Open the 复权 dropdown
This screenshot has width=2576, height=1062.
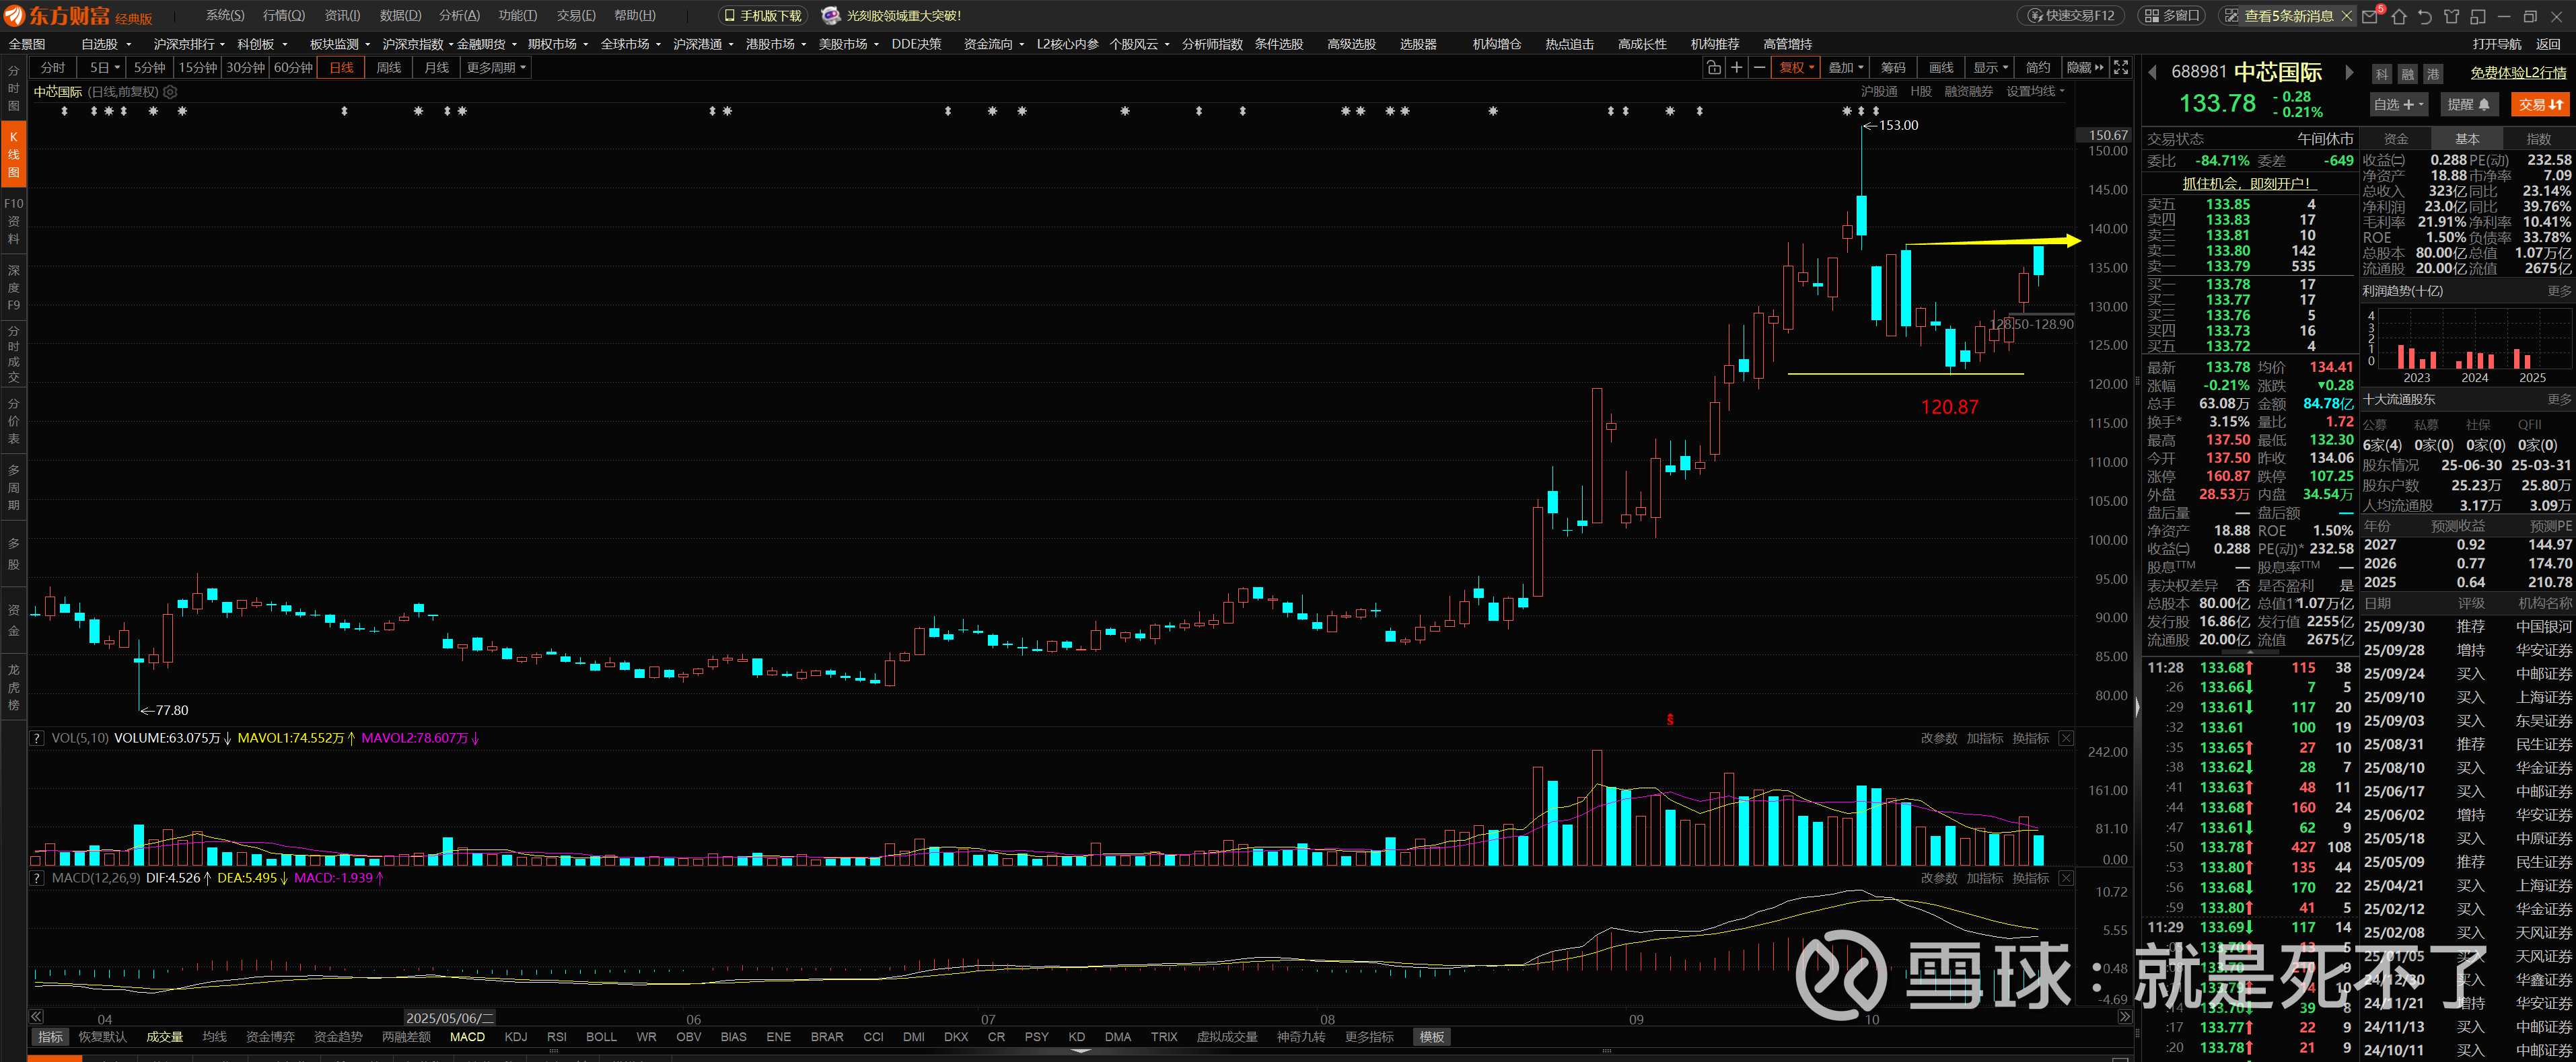(x=1796, y=68)
